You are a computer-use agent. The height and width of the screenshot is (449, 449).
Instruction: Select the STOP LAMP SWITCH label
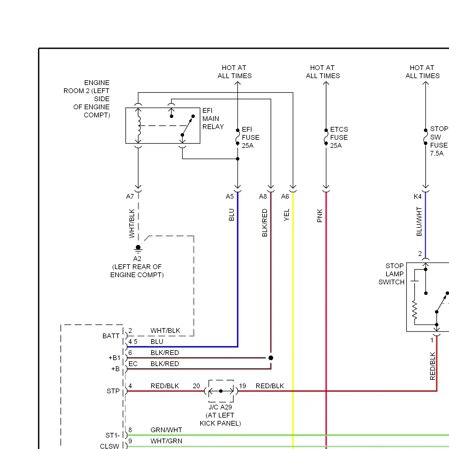pyautogui.click(x=392, y=274)
